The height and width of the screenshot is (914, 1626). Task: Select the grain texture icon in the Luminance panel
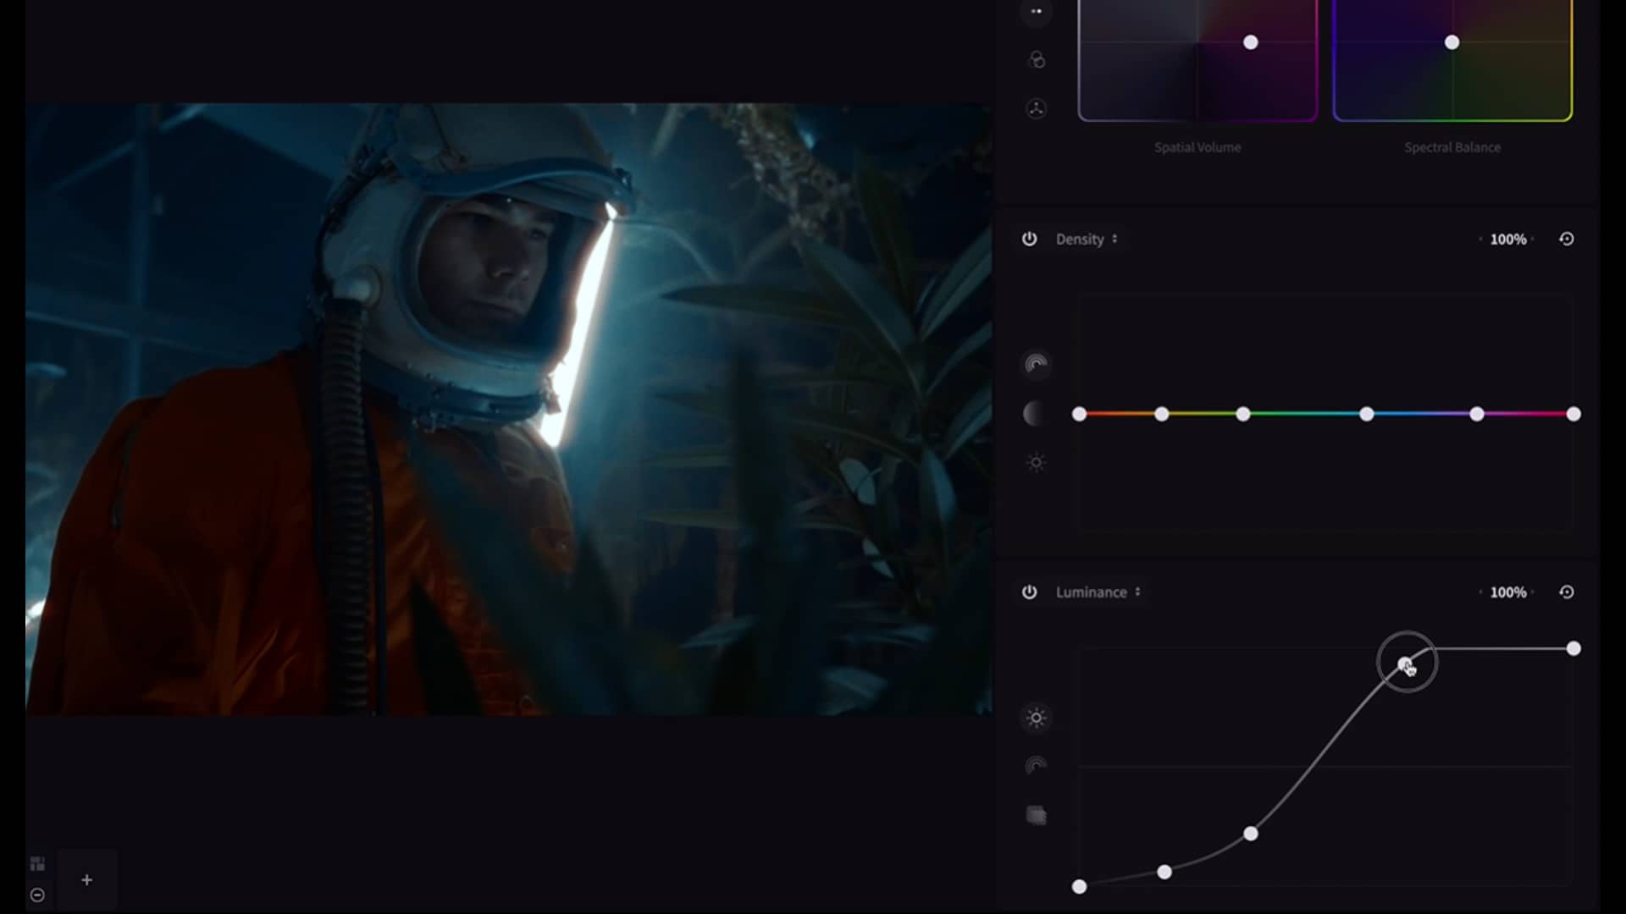pos(1037,815)
